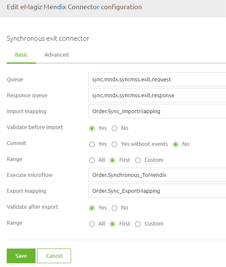Select No for Validate after export
The width and height of the screenshot is (226, 267).
pyautogui.click(x=114, y=208)
